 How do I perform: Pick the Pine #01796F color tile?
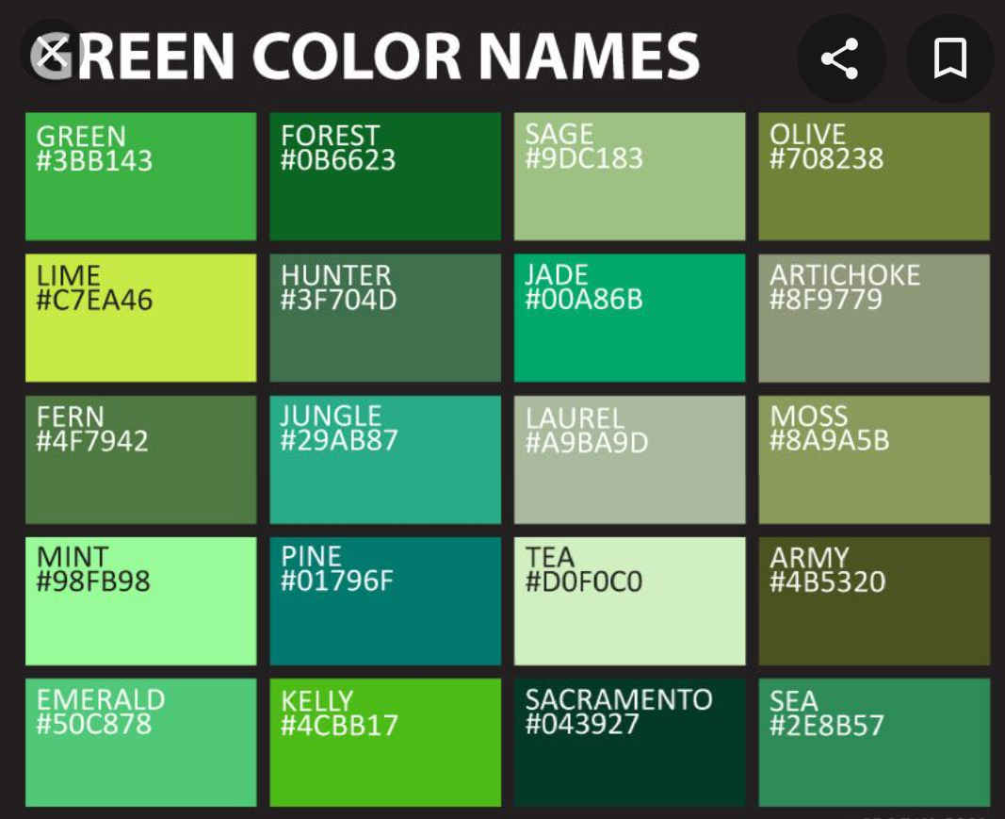385,601
